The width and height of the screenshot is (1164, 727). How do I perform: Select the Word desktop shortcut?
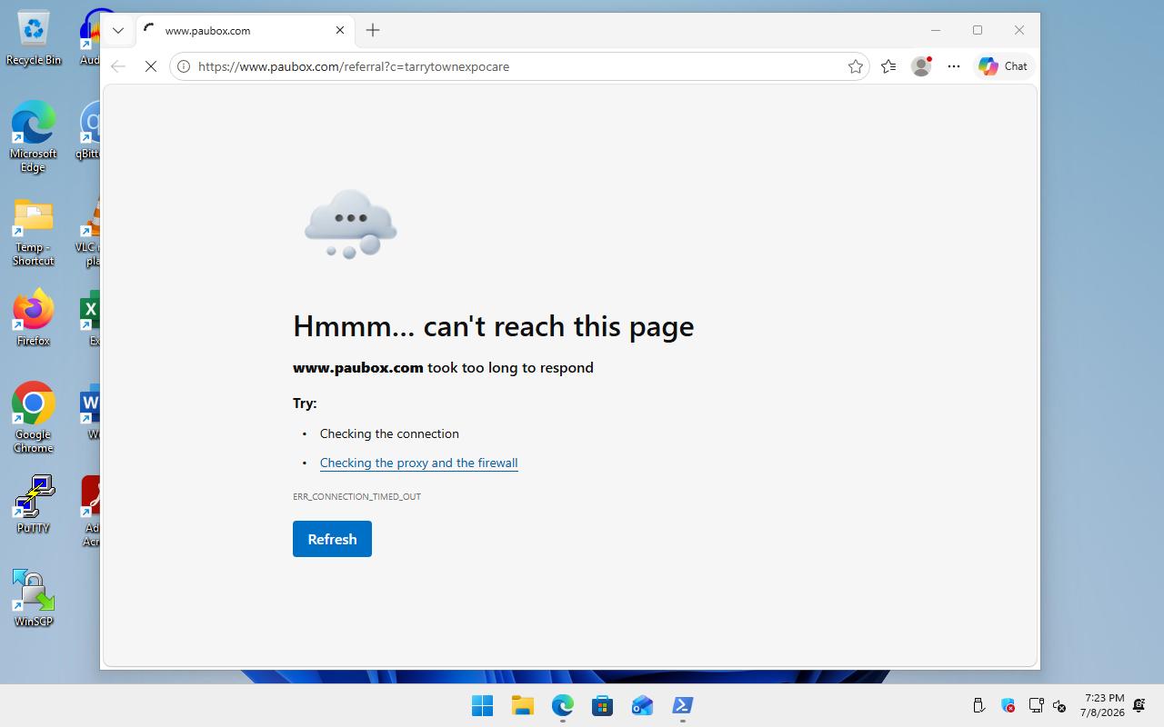90,413
